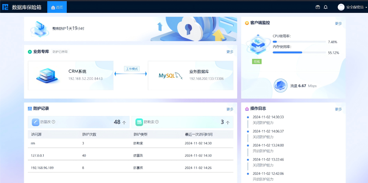The height and width of the screenshot is (183, 368).
Task: Click the log entry dated 2024-11-02 14:06:37
Action: pyautogui.click(x=268, y=134)
